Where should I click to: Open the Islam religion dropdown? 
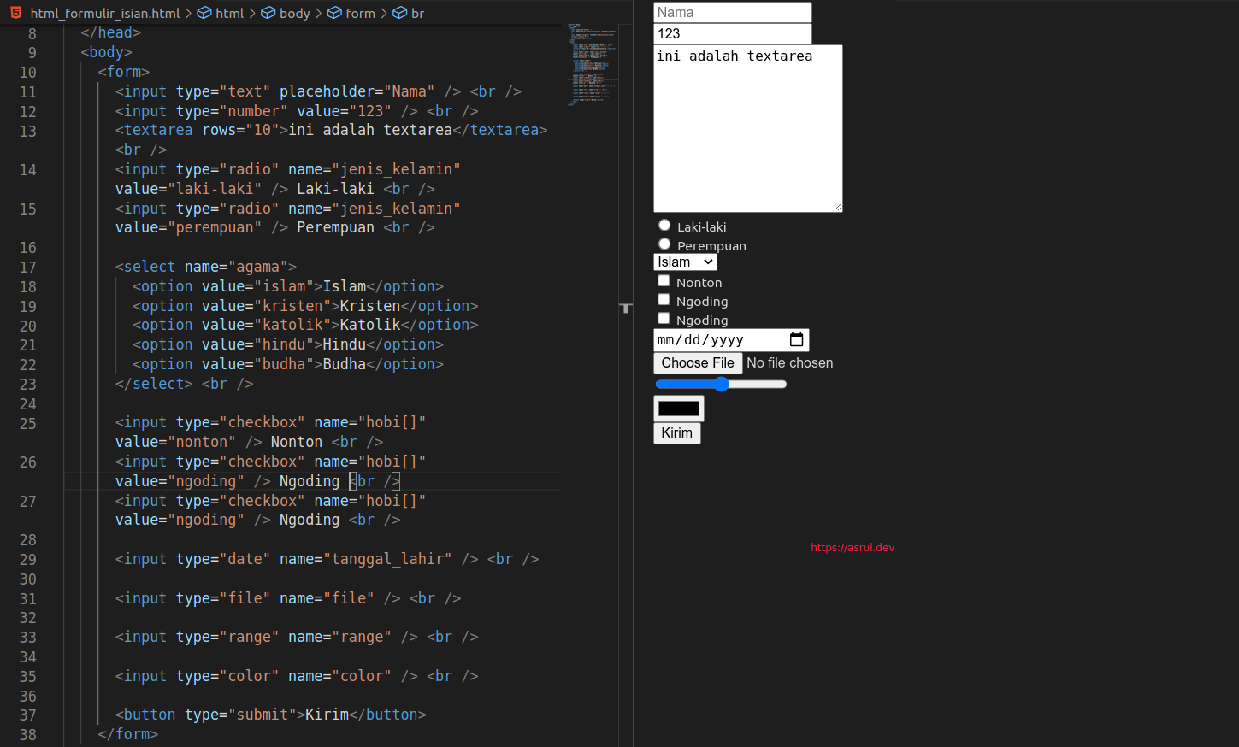685,262
